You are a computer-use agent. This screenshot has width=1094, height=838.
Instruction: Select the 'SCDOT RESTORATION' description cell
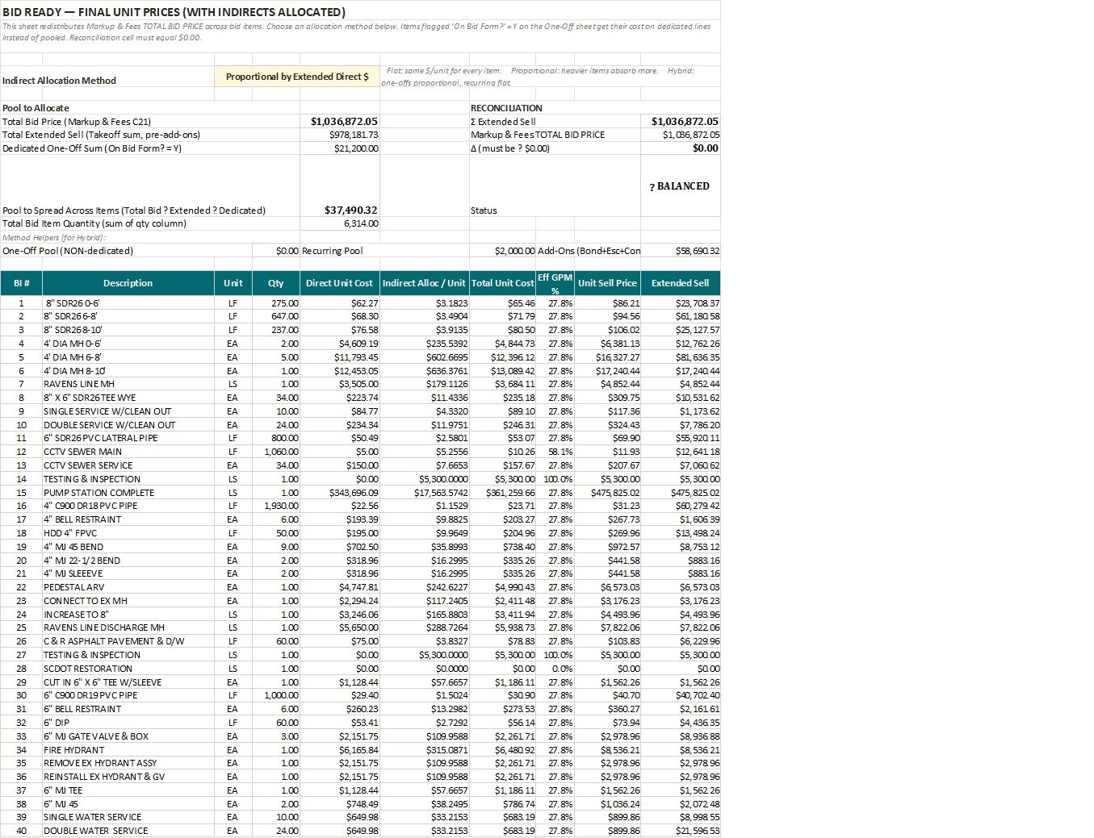pos(128,669)
